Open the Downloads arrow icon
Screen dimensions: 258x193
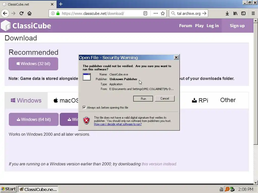(x=227, y=14)
